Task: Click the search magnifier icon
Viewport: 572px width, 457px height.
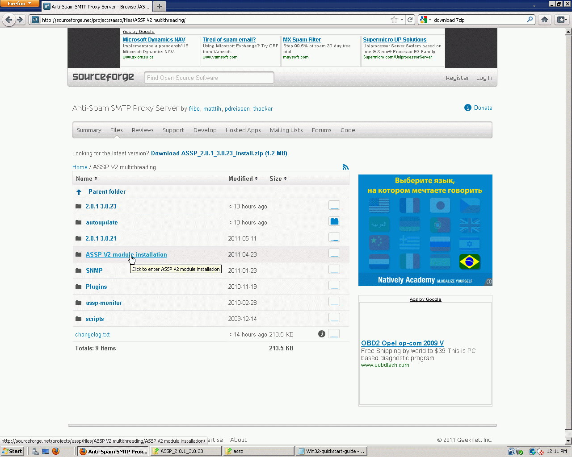Action: coord(530,20)
